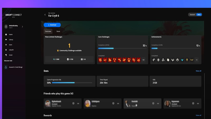Expand the DefaultDudley profile chevron
The height and width of the screenshot is (119, 211).
(x=22, y=27)
